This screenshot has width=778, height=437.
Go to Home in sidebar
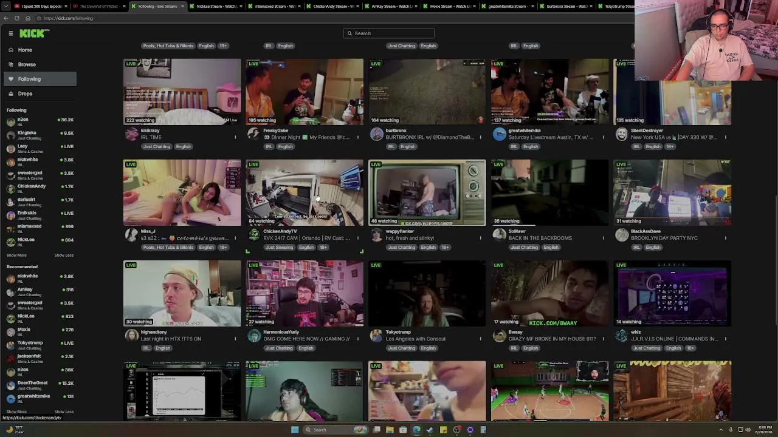pyautogui.click(x=40, y=50)
